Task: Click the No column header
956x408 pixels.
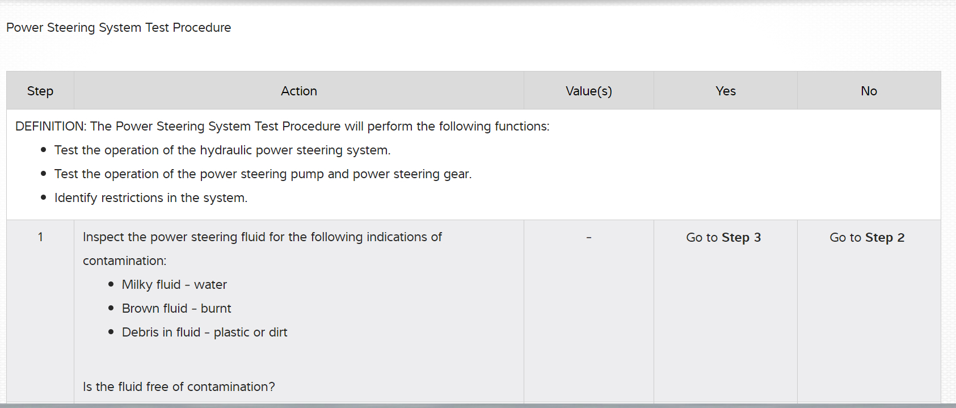Action: click(869, 91)
